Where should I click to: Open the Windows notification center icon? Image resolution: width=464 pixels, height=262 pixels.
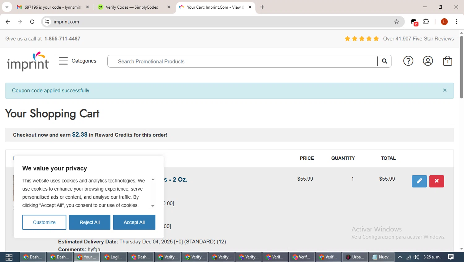click(451, 257)
